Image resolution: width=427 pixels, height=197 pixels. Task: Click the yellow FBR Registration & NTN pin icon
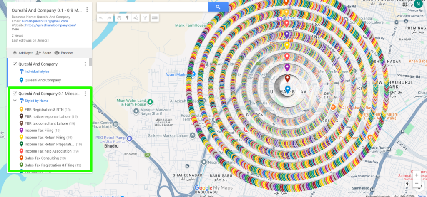[22, 110]
